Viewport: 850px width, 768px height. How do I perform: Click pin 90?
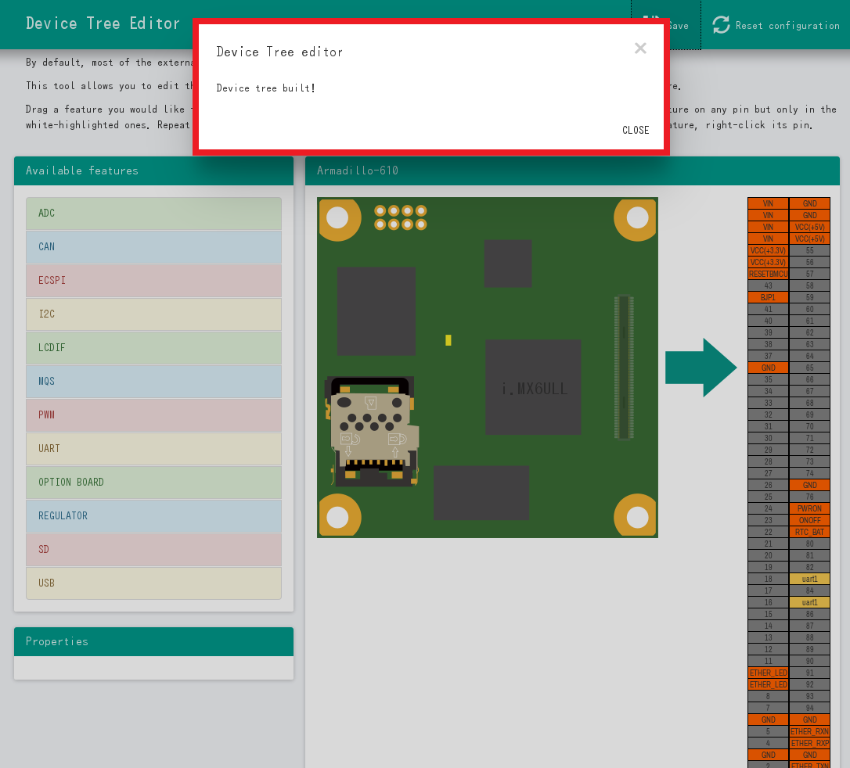tap(809, 662)
